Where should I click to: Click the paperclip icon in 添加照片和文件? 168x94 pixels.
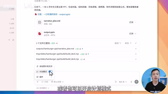pos(37,66)
